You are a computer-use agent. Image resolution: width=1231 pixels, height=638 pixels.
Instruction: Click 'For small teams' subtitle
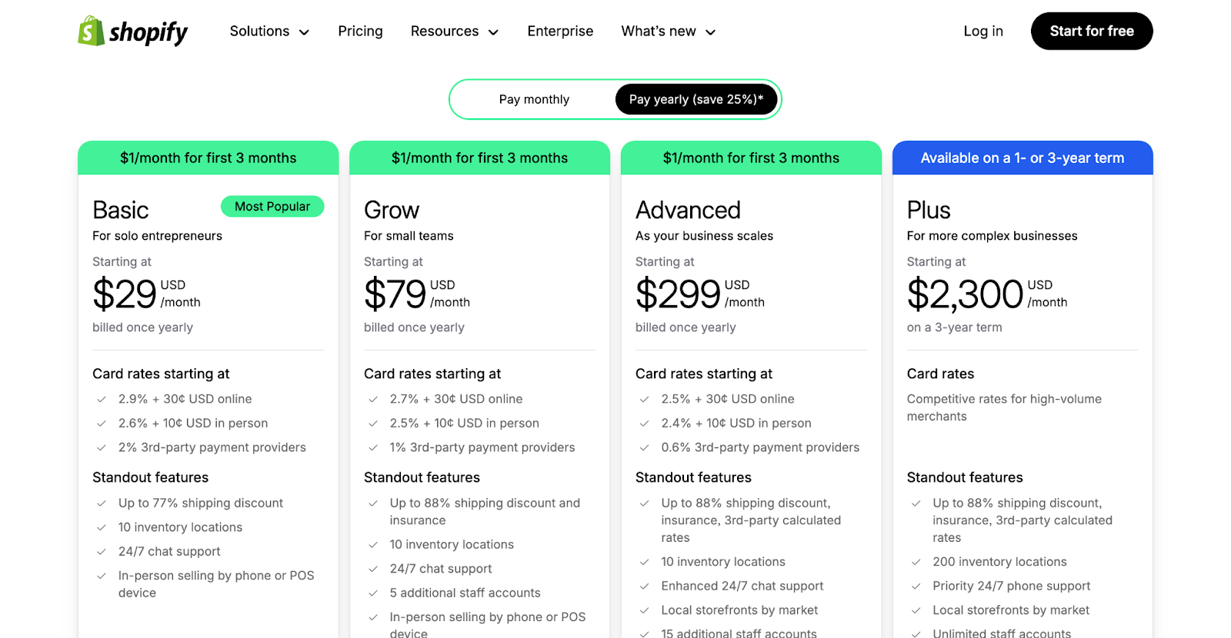click(x=409, y=236)
